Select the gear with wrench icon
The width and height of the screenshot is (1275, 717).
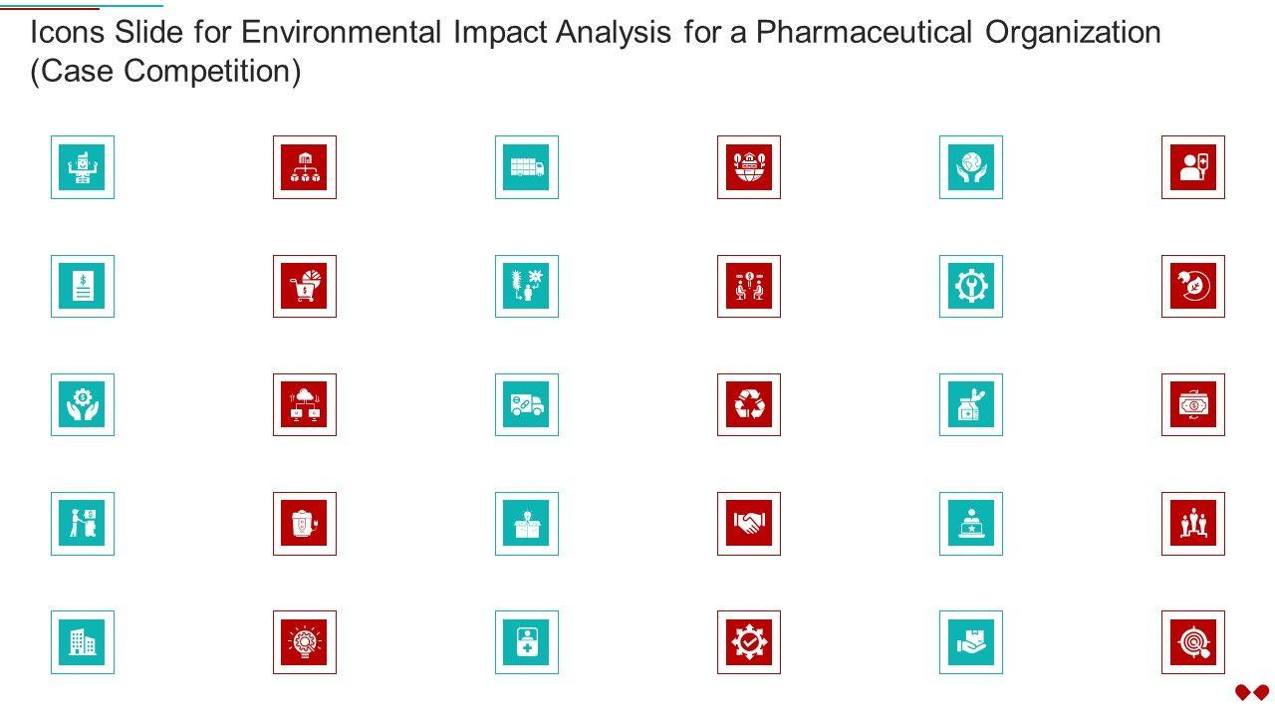pyautogui.click(x=971, y=286)
